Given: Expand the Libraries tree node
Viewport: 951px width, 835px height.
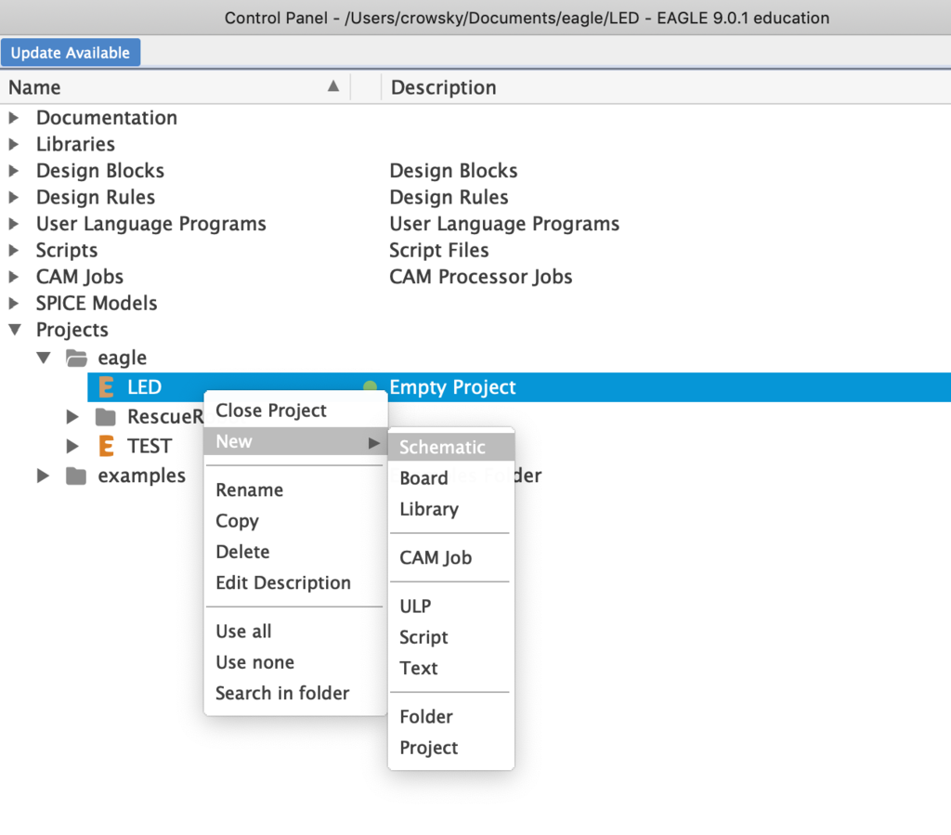Looking at the screenshot, I should click(13, 144).
